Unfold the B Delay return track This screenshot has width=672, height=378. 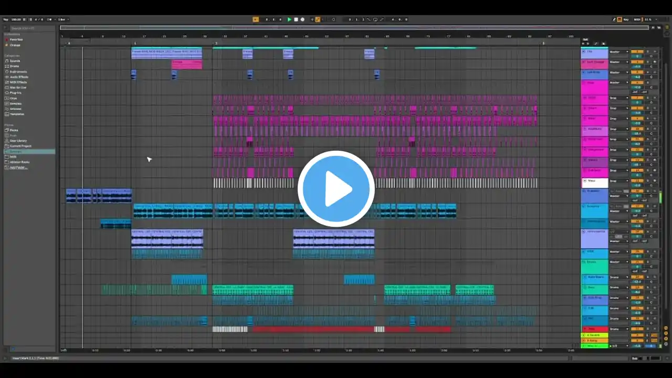pyautogui.click(x=584, y=340)
